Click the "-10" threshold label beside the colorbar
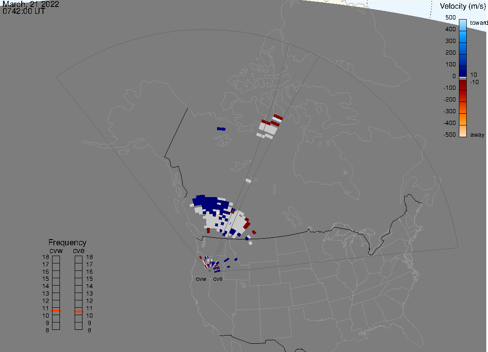The width and height of the screenshot is (488, 352). pyautogui.click(x=474, y=82)
